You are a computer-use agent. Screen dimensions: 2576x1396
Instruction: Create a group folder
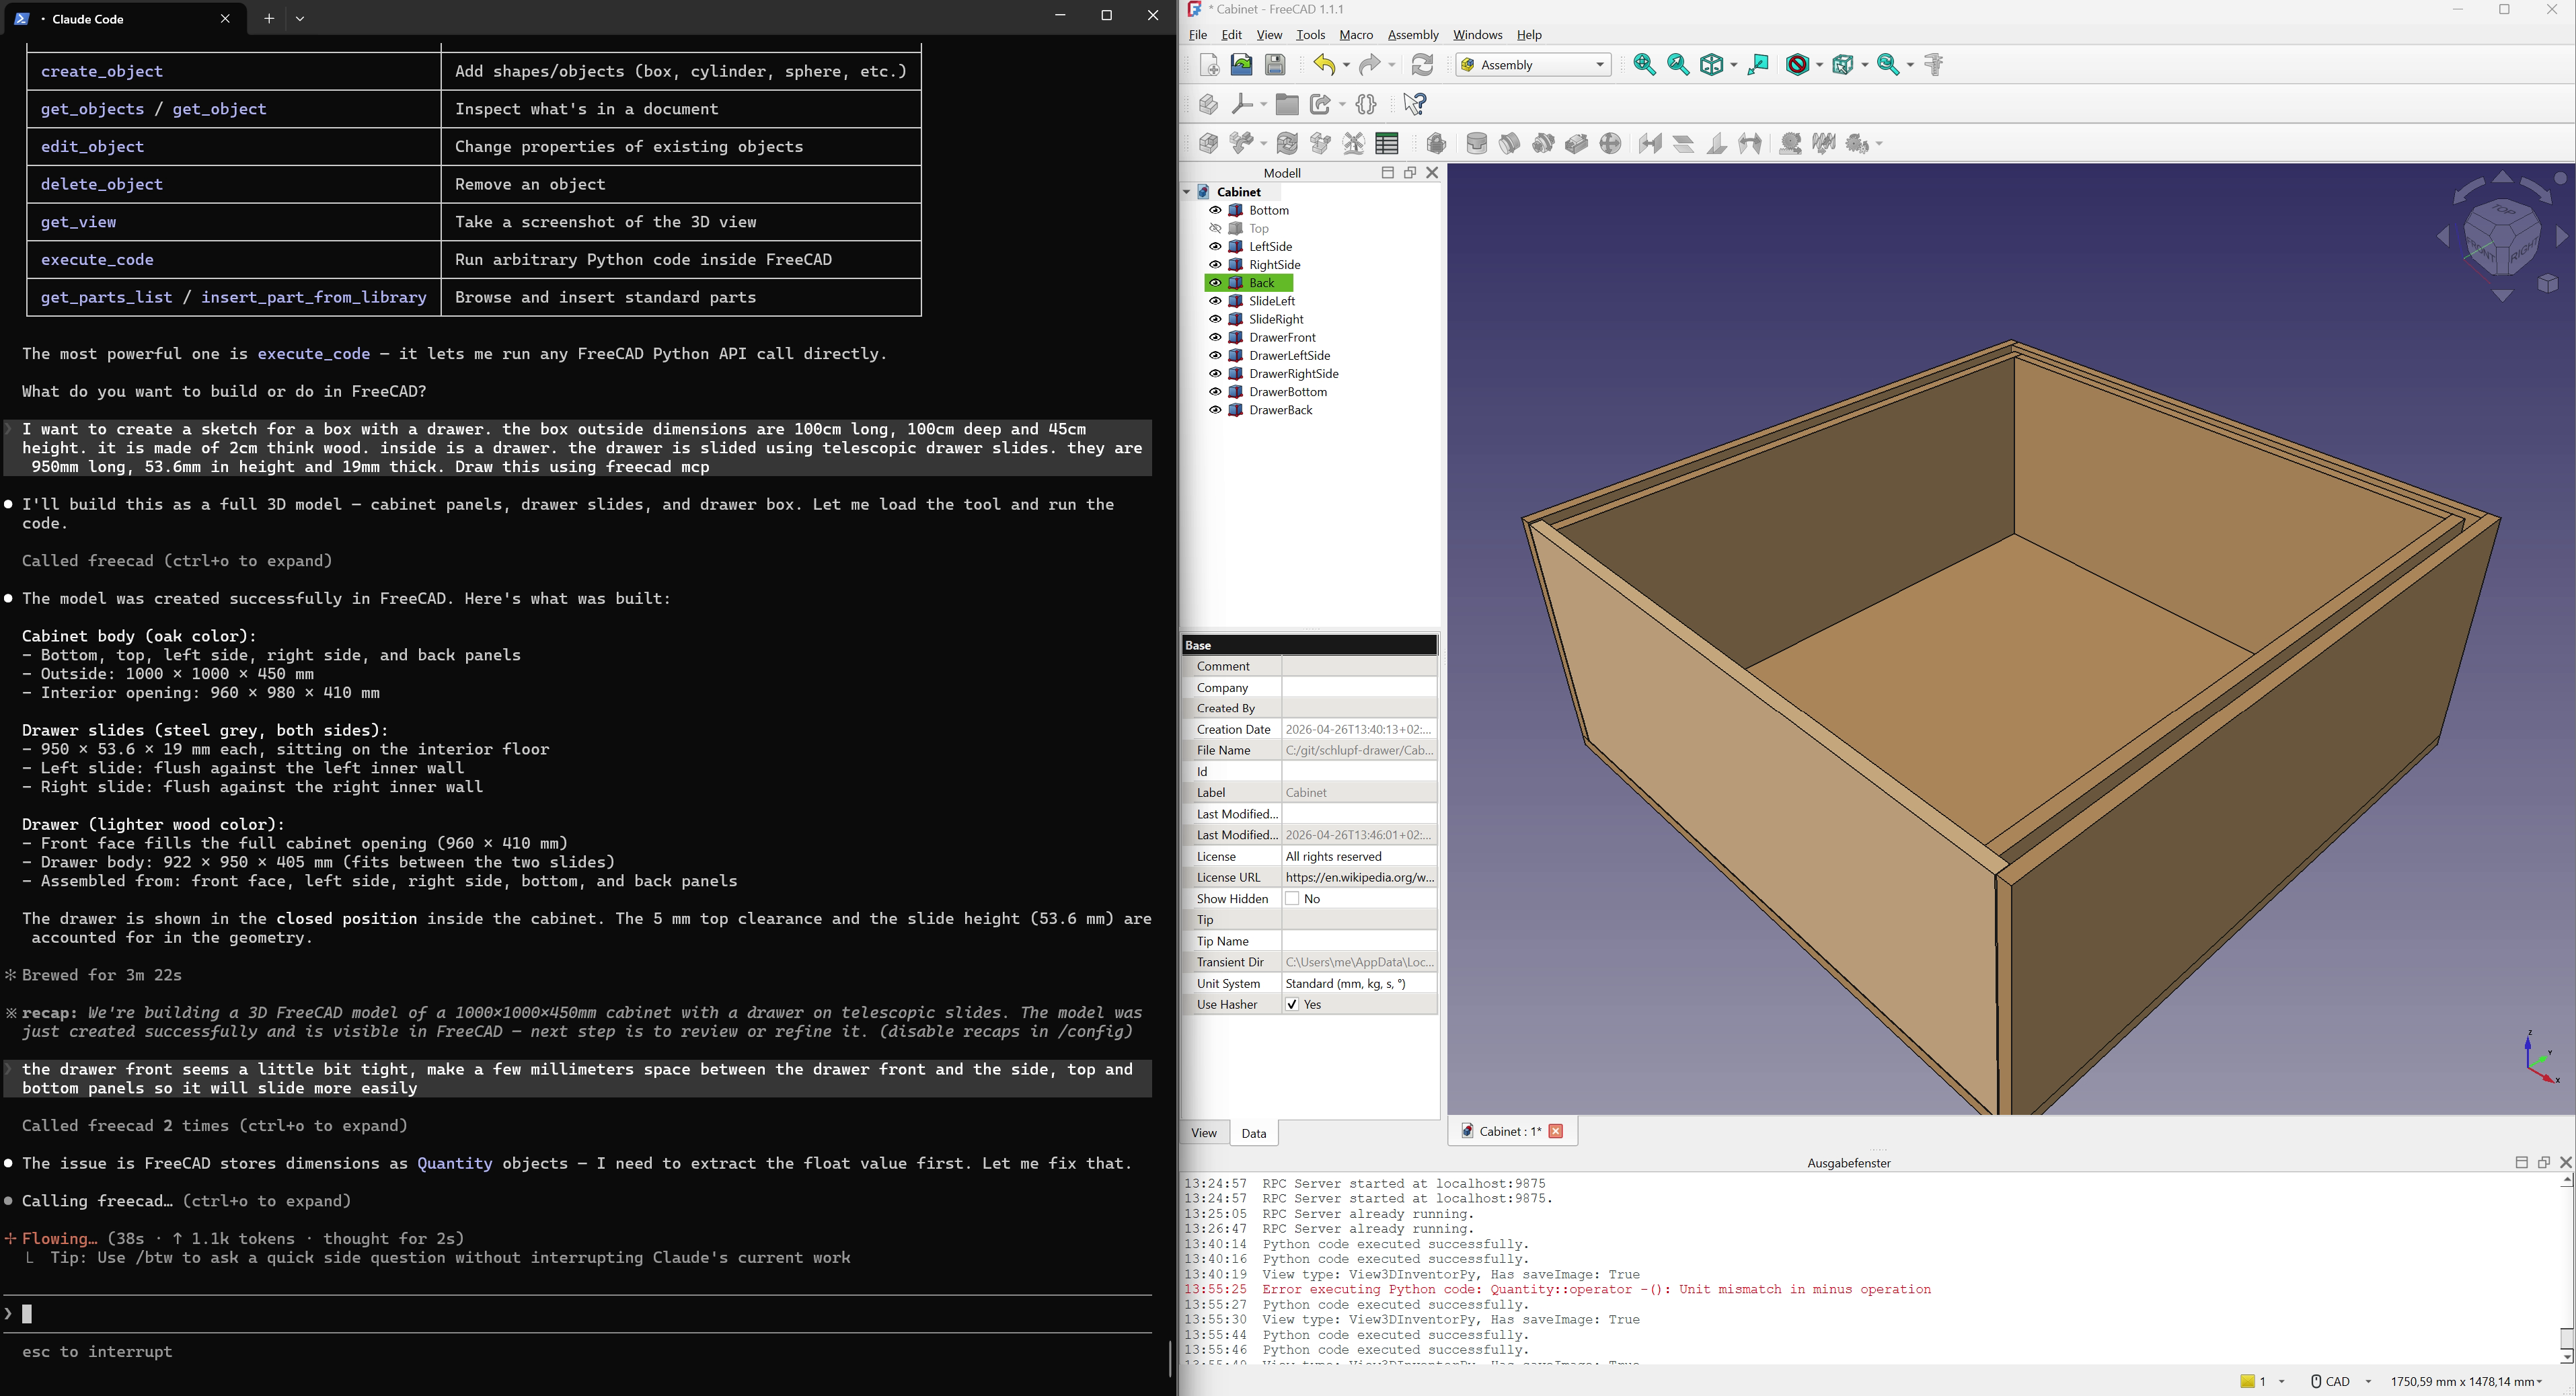pyautogui.click(x=1288, y=104)
